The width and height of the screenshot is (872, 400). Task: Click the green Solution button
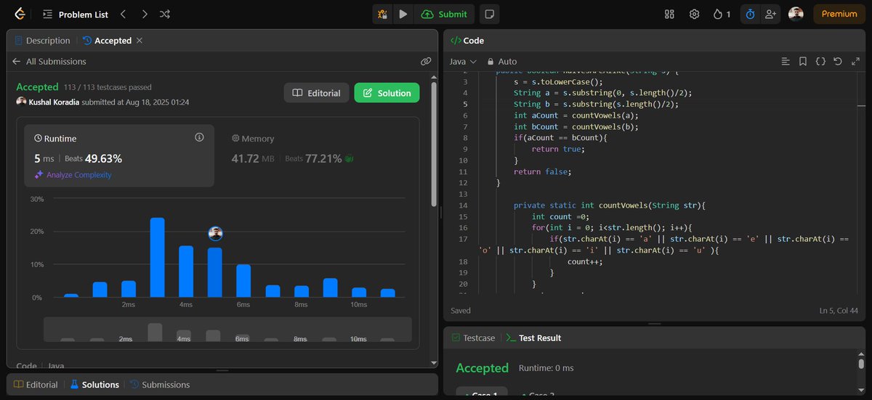click(x=387, y=93)
